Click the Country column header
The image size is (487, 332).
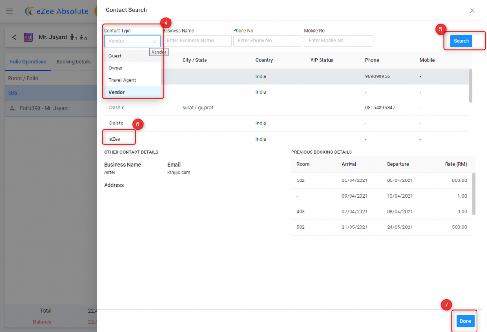264,60
